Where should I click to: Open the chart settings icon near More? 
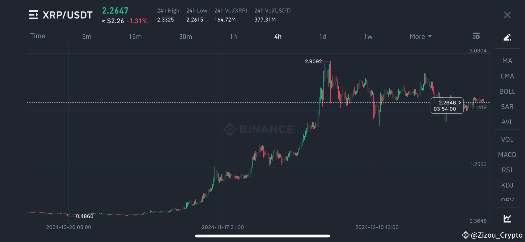click(x=476, y=36)
